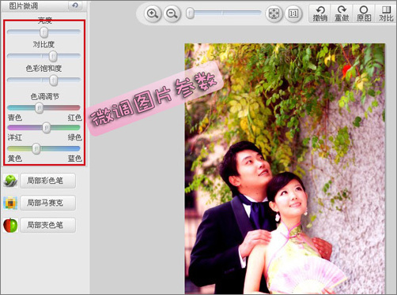Click the fit-to-window view icon
This screenshot has width=397, height=295.
pos(274,13)
